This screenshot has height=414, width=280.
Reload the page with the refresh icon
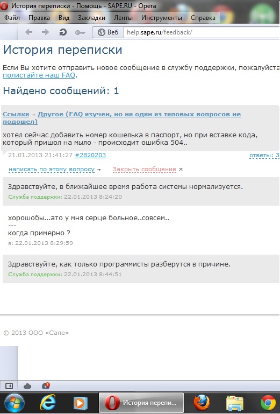point(63,32)
